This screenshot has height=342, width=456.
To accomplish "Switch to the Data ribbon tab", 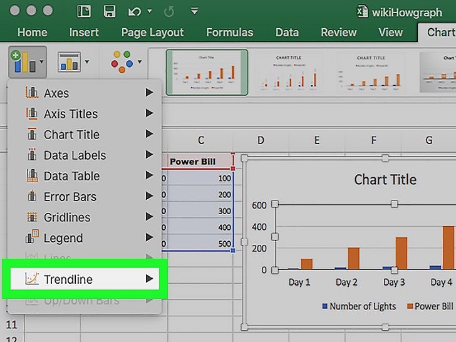I will coord(287,33).
